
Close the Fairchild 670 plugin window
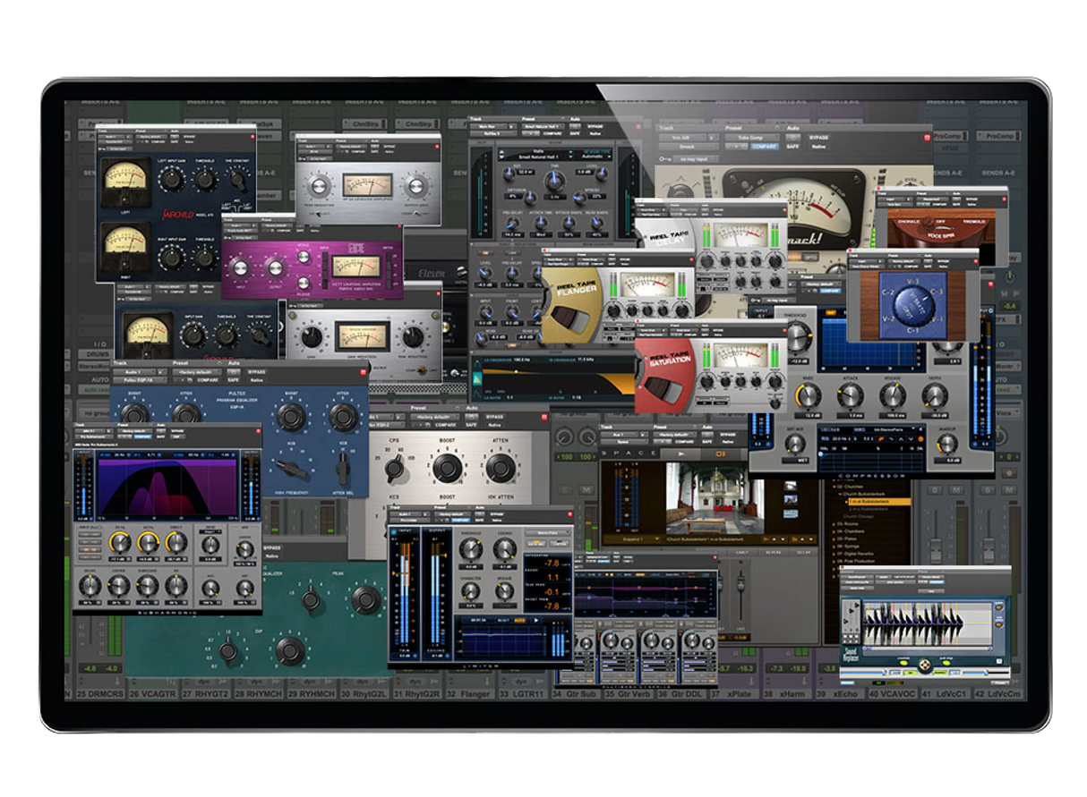252,135
